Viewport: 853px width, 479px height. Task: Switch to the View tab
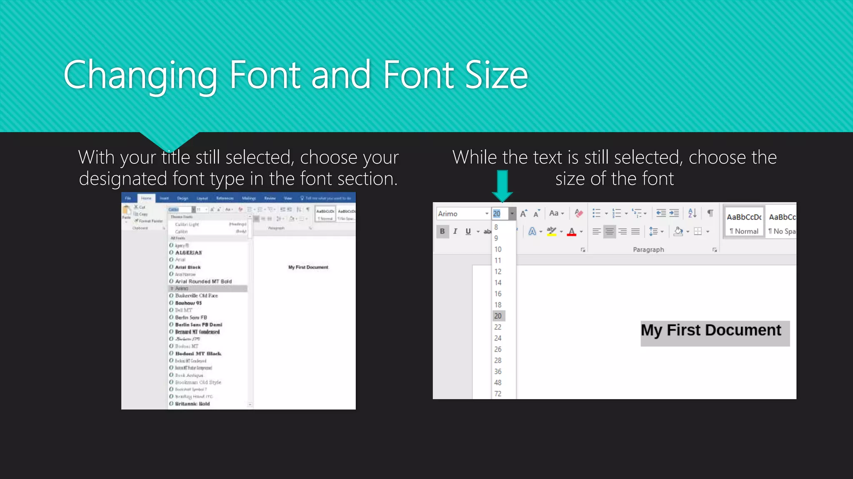[288, 198]
